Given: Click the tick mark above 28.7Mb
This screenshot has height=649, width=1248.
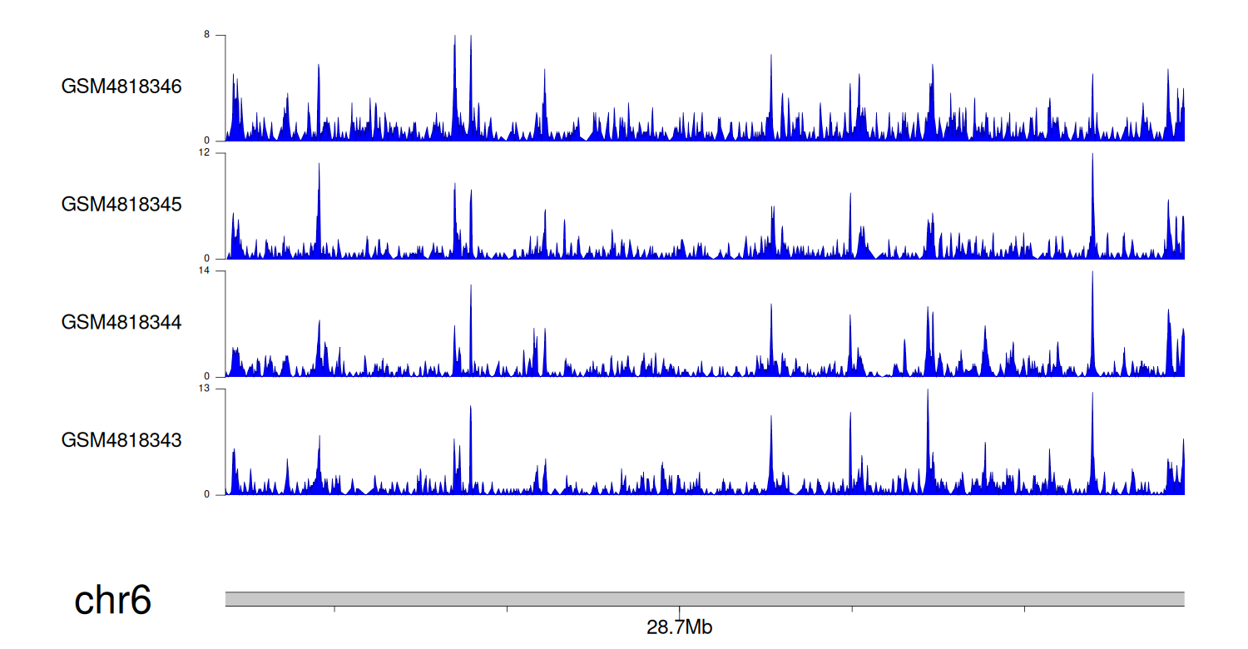Looking at the screenshot, I should pos(679,610).
